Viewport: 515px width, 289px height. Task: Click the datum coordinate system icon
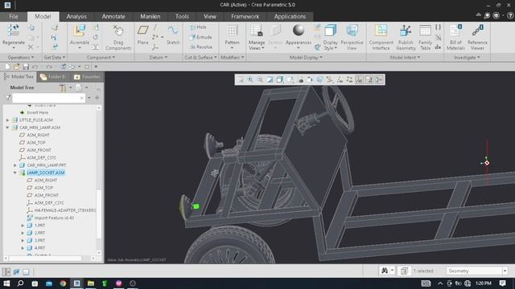(155, 47)
